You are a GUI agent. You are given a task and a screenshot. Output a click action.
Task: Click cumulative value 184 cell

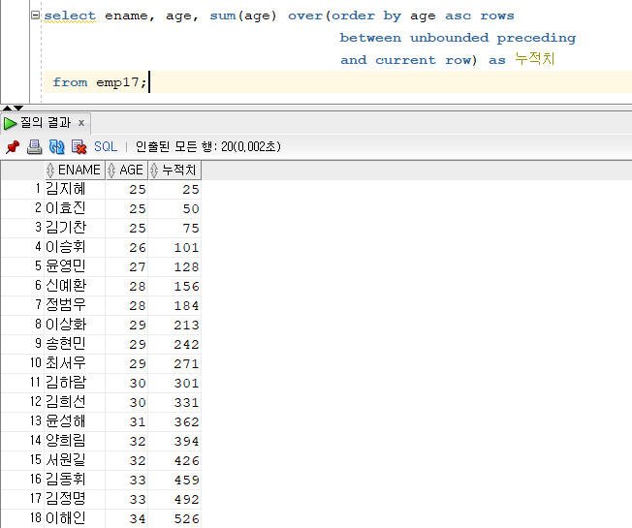174,305
